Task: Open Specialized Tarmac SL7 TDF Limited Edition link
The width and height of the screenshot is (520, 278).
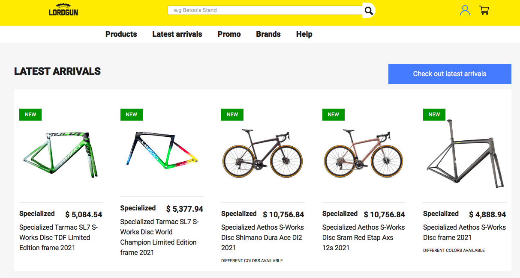Action: click(58, 237)
